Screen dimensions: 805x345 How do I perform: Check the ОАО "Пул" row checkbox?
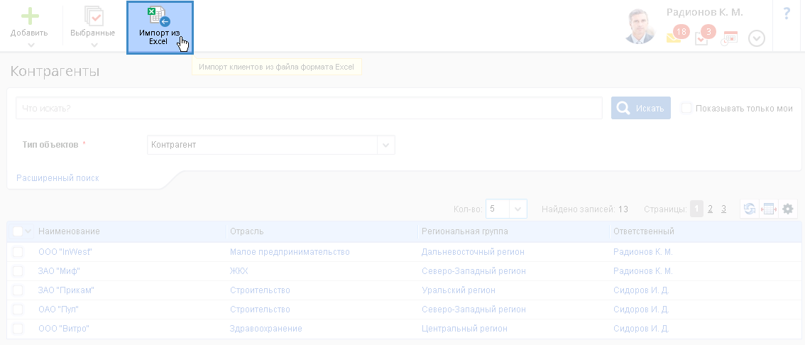tap(18, 310)
